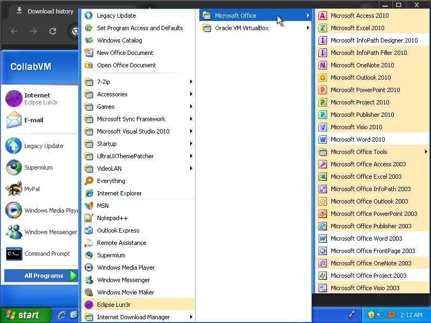Open Microsoft Office Outlook 2003
Screen dimensions: 431x323
[x=372, y=201]
